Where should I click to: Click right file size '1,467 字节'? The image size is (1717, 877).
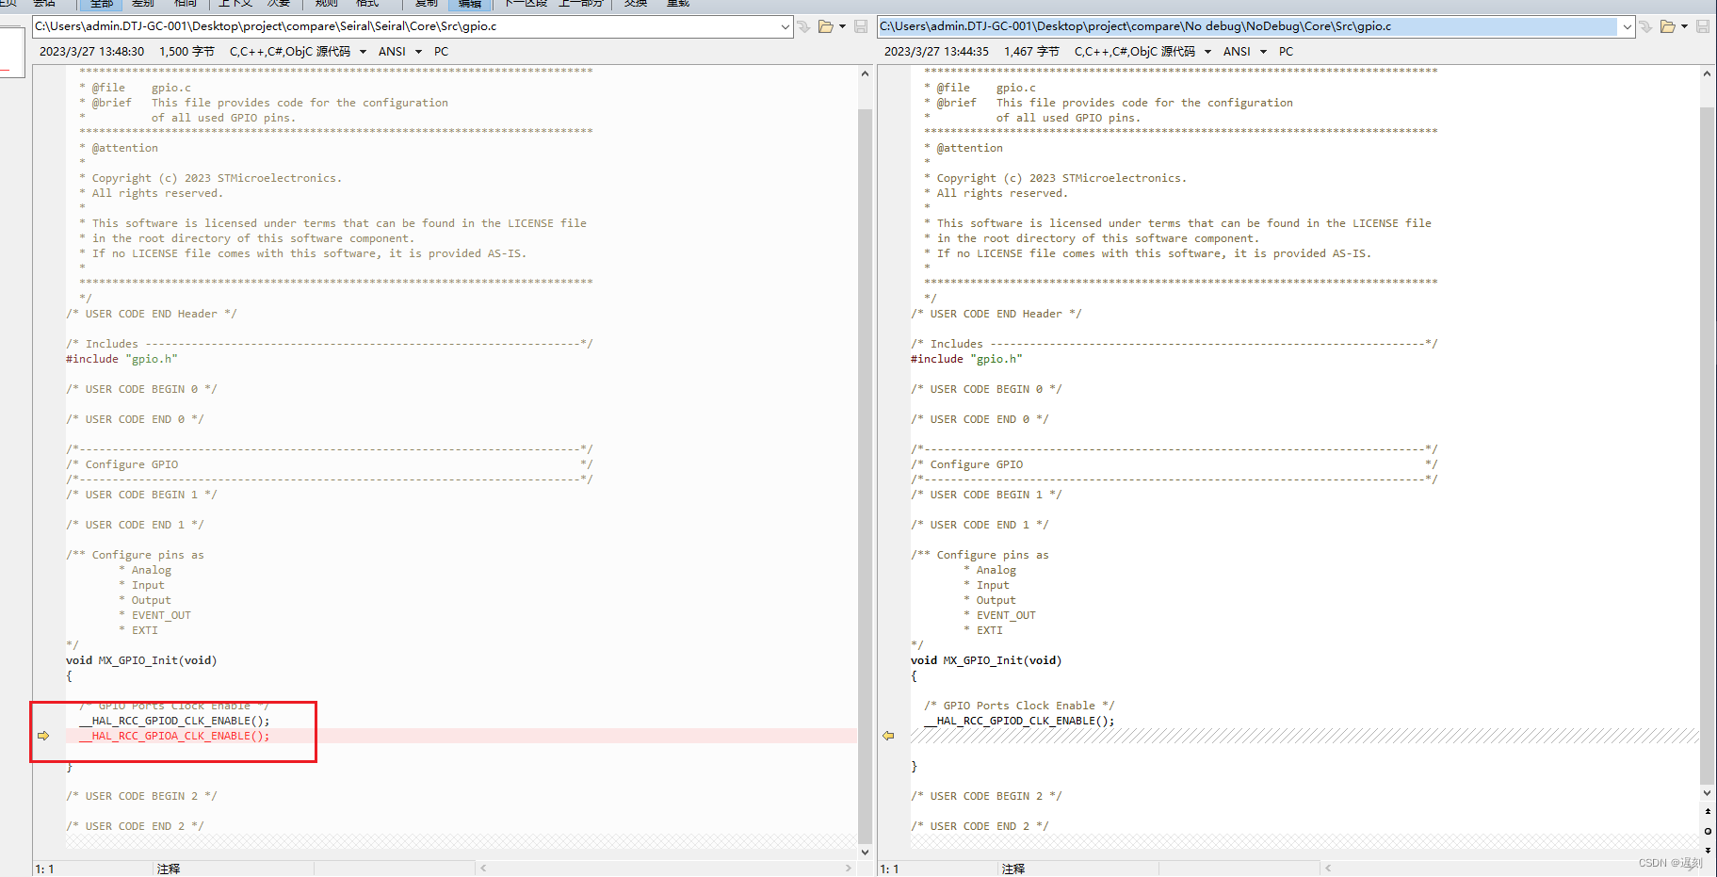coord(1031,52)
